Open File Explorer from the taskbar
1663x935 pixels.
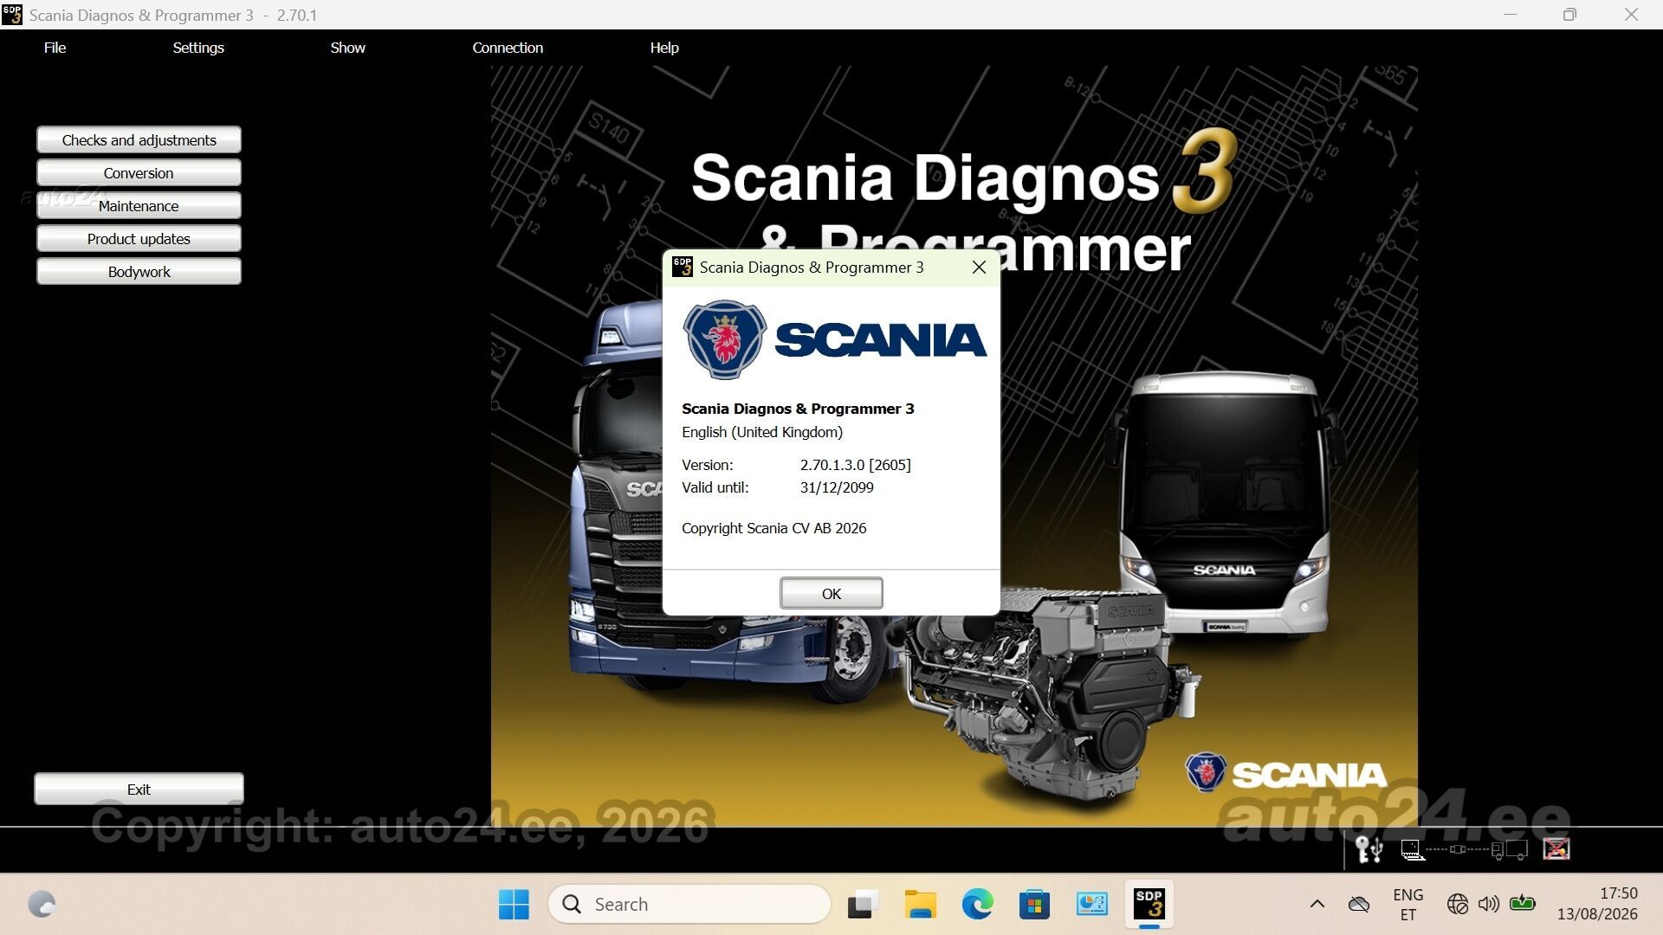click(920, 905)
